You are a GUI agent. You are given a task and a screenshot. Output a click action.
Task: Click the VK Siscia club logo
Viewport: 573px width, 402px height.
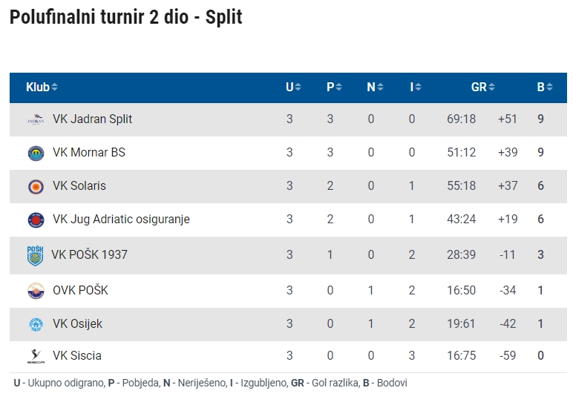[36, 356]
